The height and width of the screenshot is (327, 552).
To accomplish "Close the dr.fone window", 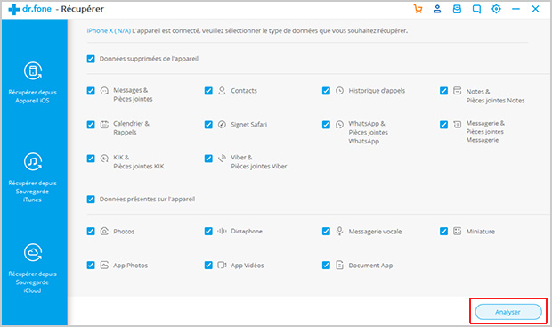I will click(x=535, y=9).
